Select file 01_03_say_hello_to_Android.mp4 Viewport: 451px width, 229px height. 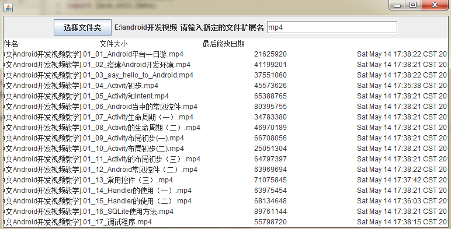[x=98, y=75]
